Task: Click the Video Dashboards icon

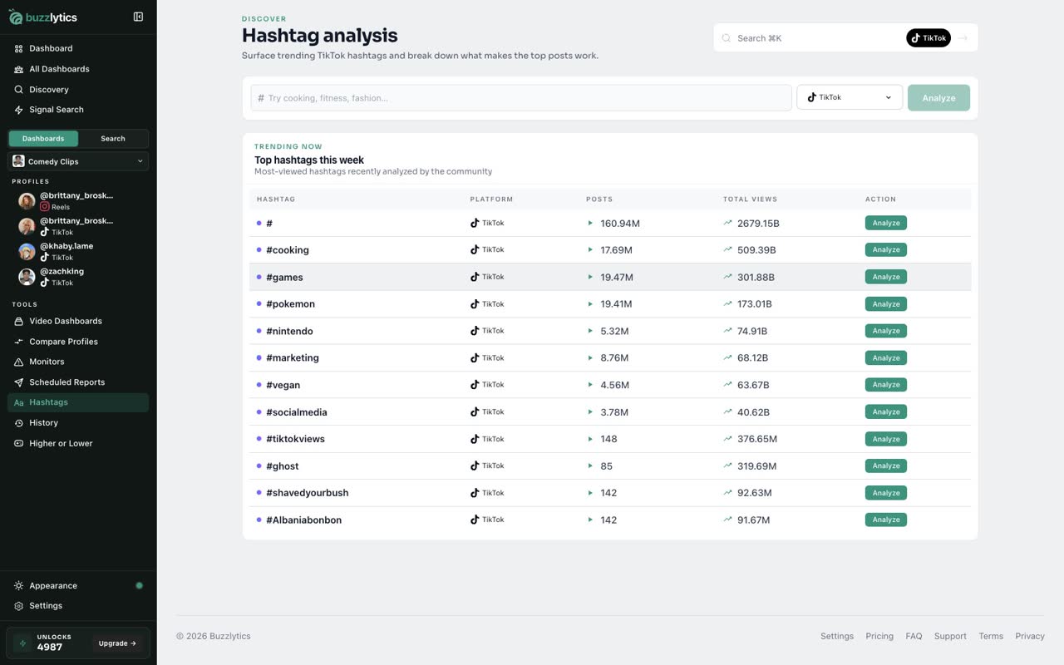Action: tap(18, 321)
